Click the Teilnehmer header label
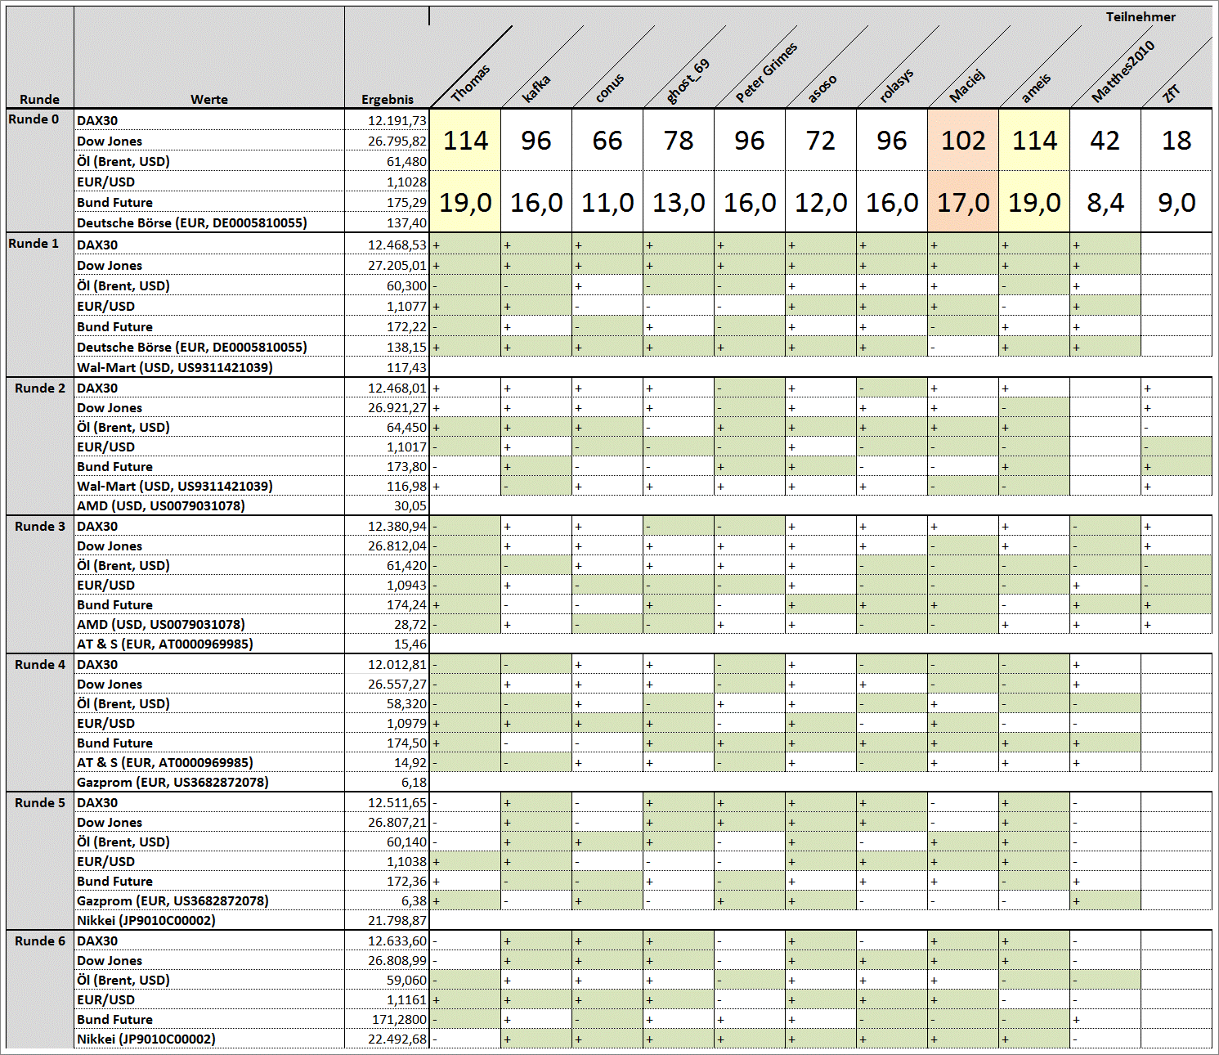 [x=1141, y=17]
